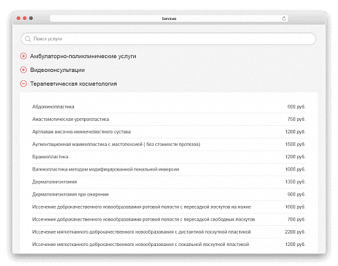
Task: Select the Брахиопластика service
Action: 50,157
